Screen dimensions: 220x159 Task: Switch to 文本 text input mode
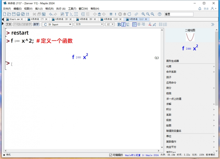click(9, 25)
